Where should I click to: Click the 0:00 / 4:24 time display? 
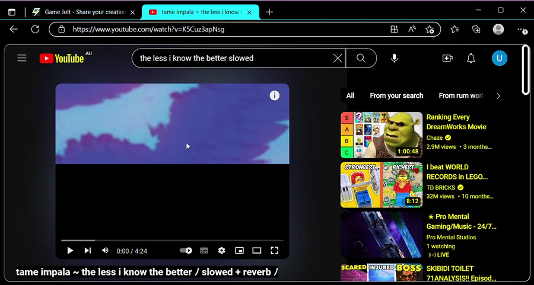tap(132, 251)
